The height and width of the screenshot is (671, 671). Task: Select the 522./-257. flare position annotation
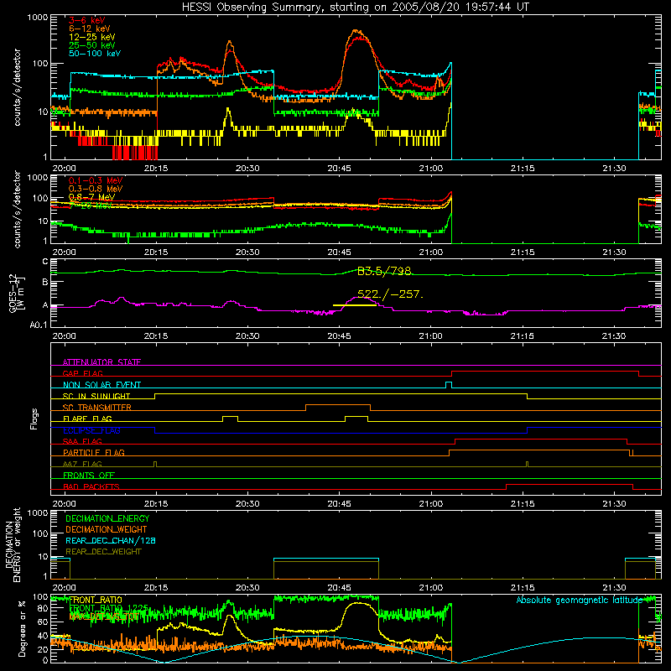click(x=390, y=294)
